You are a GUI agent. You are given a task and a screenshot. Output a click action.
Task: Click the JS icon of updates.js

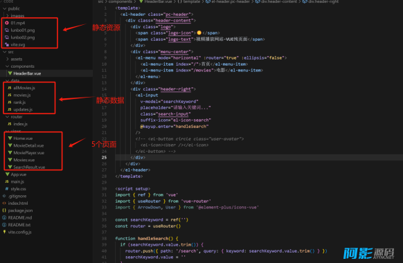pyautogui.click(x=10, y=109)
